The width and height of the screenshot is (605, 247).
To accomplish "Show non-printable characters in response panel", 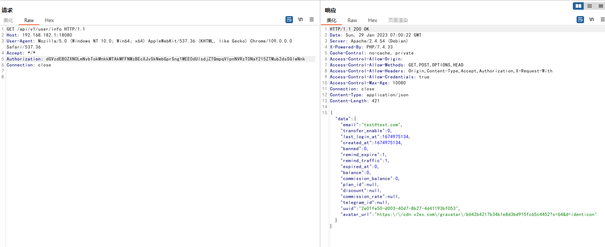I will pyautogui.click(x=592, y=19).
